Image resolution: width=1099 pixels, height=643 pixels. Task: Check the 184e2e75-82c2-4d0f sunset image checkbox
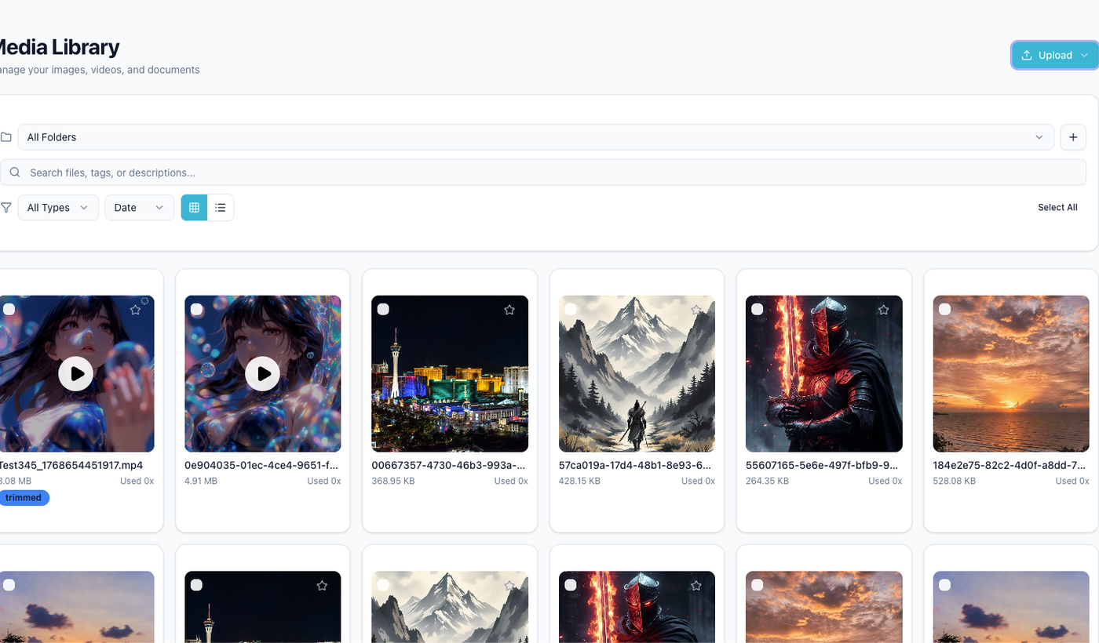point(945,309)
